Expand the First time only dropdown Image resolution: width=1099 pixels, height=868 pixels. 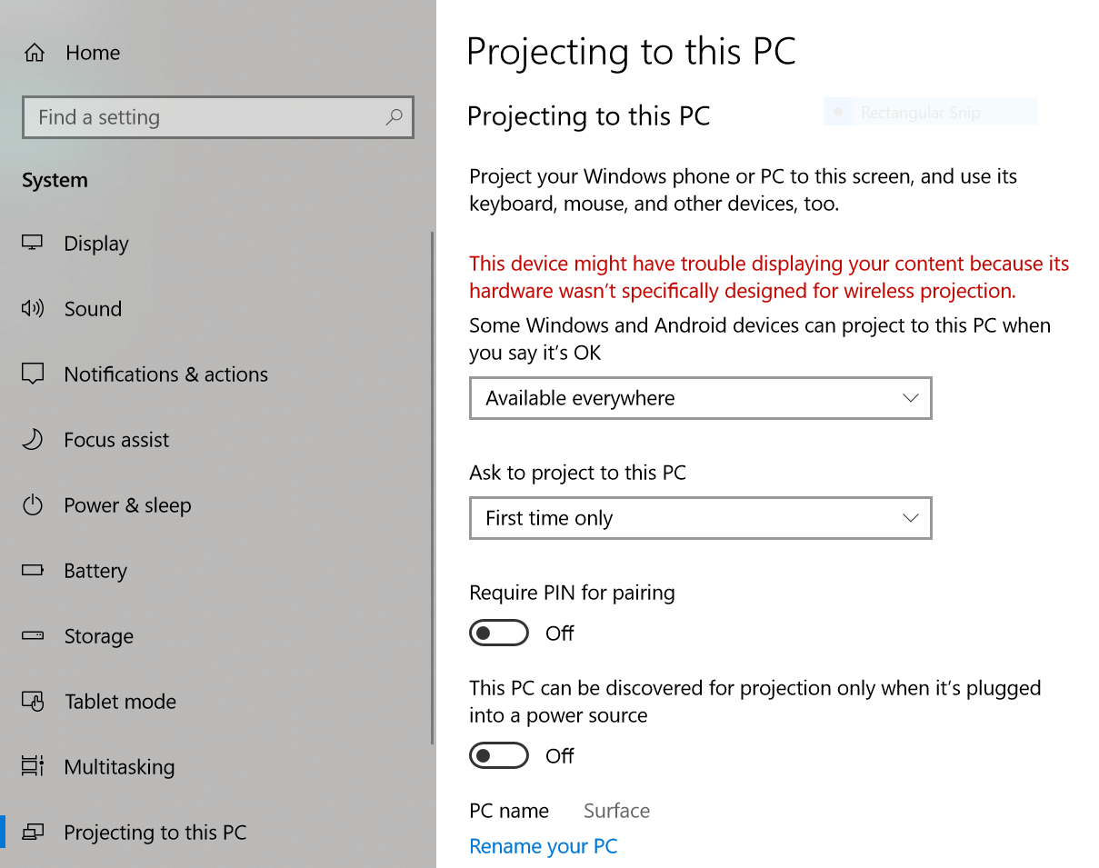coord(700,518)
